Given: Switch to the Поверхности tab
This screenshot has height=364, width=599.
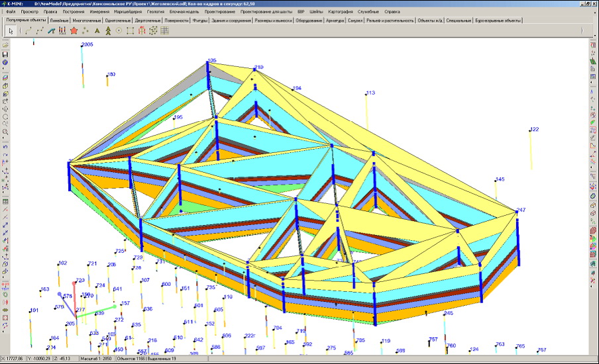Looking at the screenshot, I should pos(176,21).
